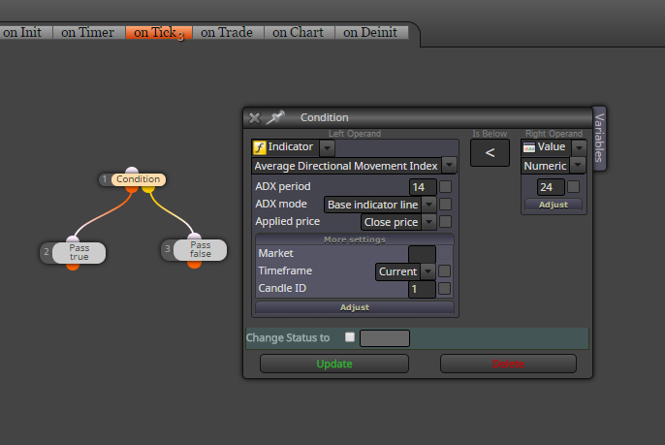Toggle checkbox next to Candle ID

[444, 289]
